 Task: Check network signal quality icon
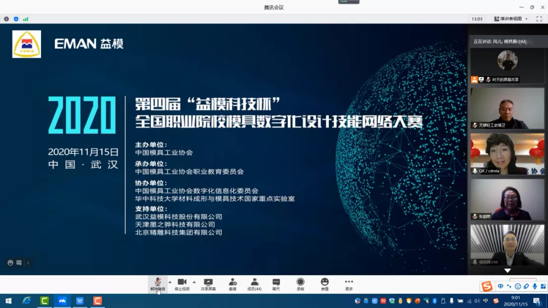tap(25, 19)
